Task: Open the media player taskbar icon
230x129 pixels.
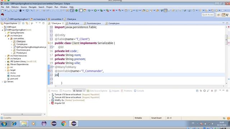Action: click(x=33, y=124)
